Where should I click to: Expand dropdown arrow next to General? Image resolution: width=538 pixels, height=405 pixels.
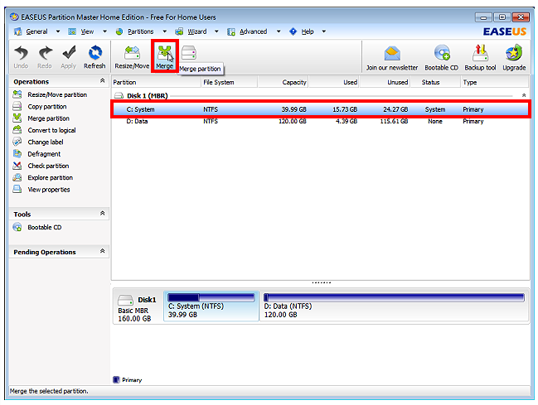[x=58, y=31]
